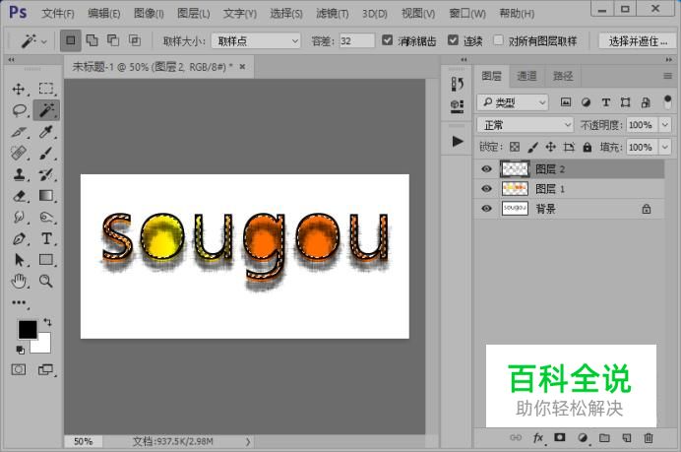This screenshot has height=452, width=681.
Task: Select the Brush tool
Action: click(46, 153)
